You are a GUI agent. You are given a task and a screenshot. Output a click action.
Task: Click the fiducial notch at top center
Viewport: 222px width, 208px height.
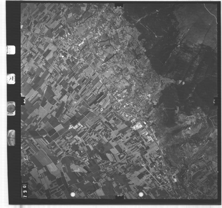(x=119, y=5)
